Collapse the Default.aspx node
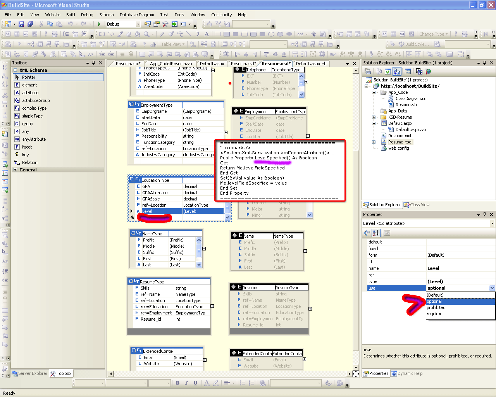This screenshot has height=397, width=496. point(374,123)
